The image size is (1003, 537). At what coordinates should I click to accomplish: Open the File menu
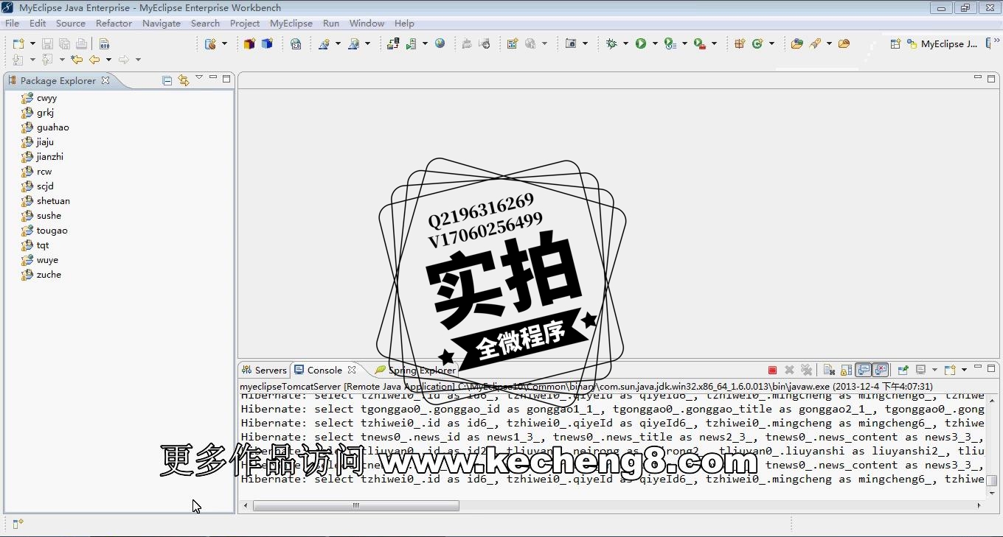pyautogui.click(x=12, y=24)
